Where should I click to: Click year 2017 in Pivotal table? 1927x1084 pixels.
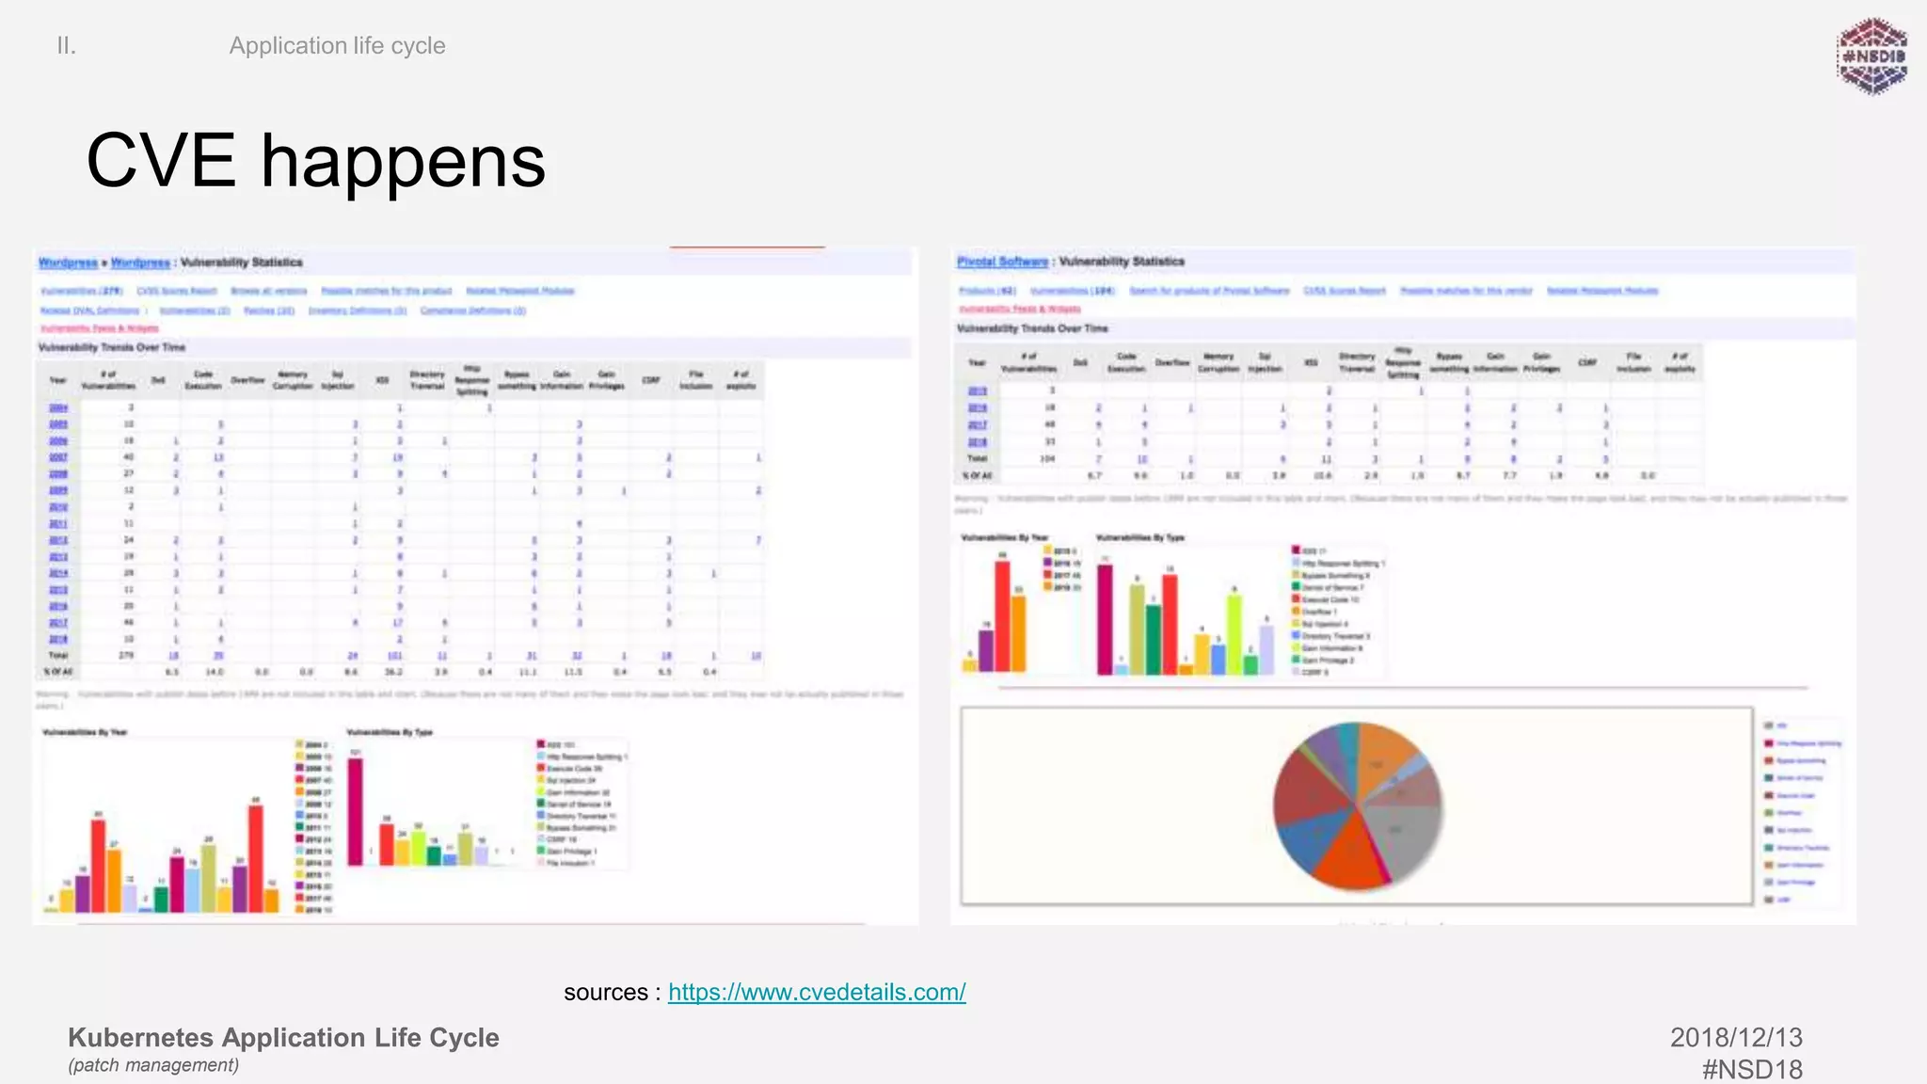[978, 424]
